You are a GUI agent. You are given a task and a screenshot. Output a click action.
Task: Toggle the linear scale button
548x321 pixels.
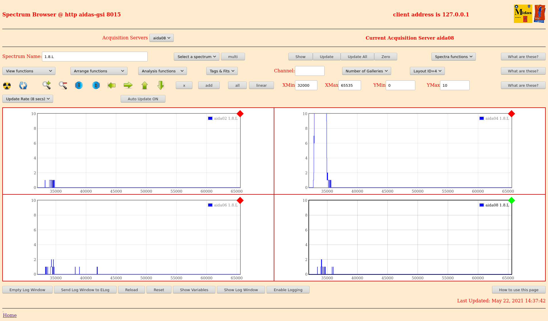(x=261, y=85)
